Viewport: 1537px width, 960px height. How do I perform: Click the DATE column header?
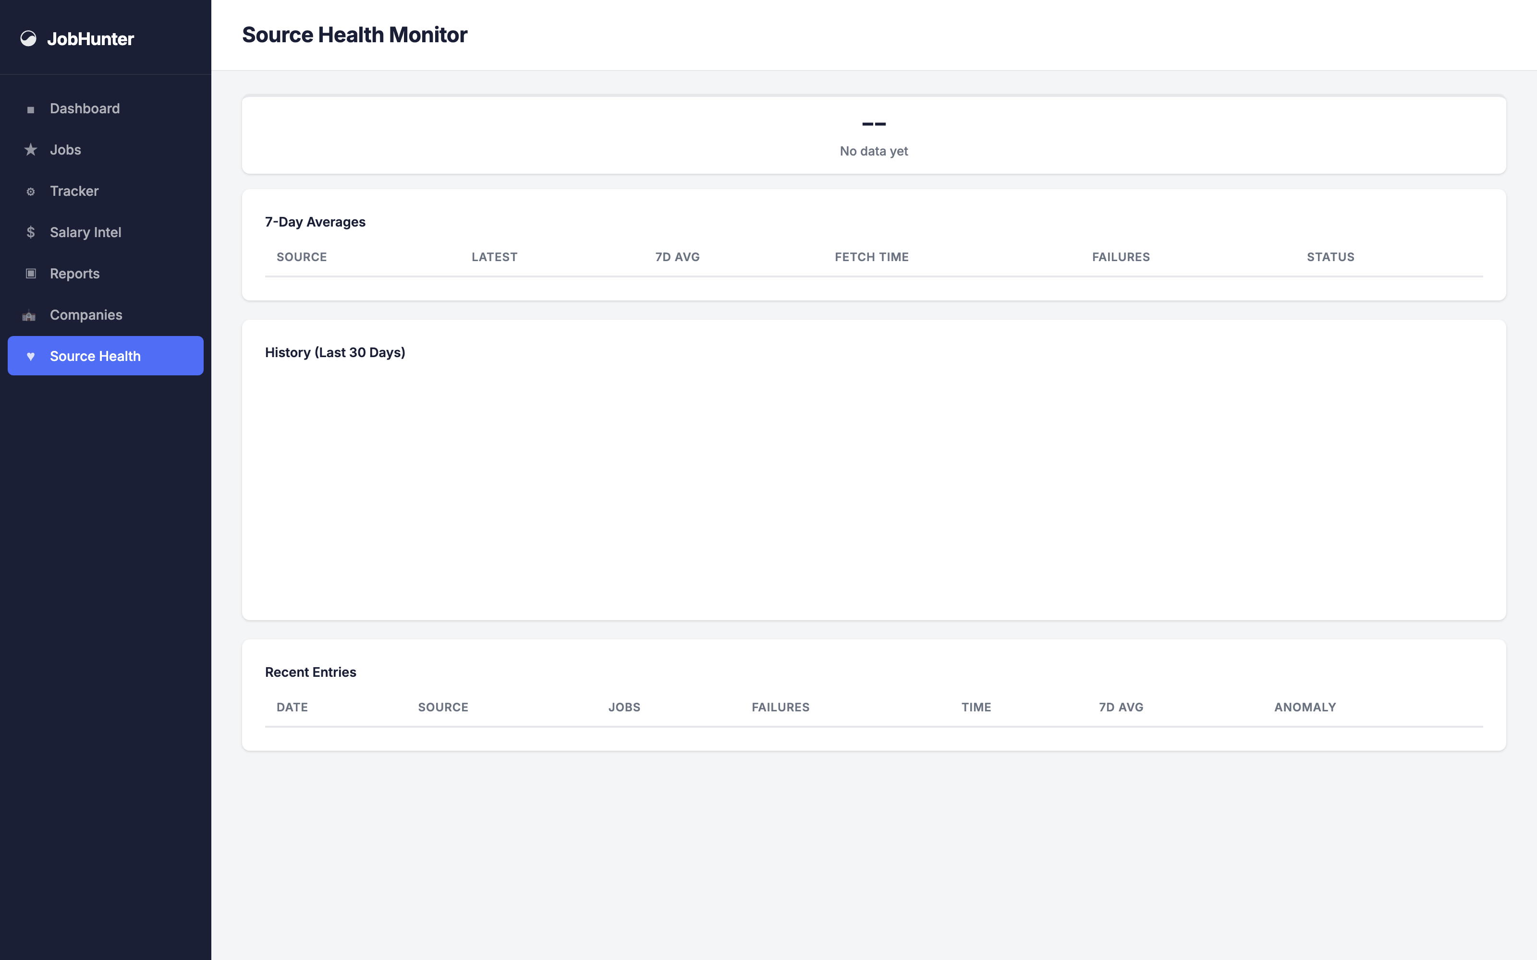click(292, 708)
